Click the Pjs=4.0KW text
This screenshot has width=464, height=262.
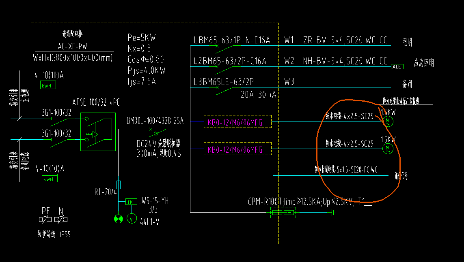pyautogui.click(x=147, y=70)
